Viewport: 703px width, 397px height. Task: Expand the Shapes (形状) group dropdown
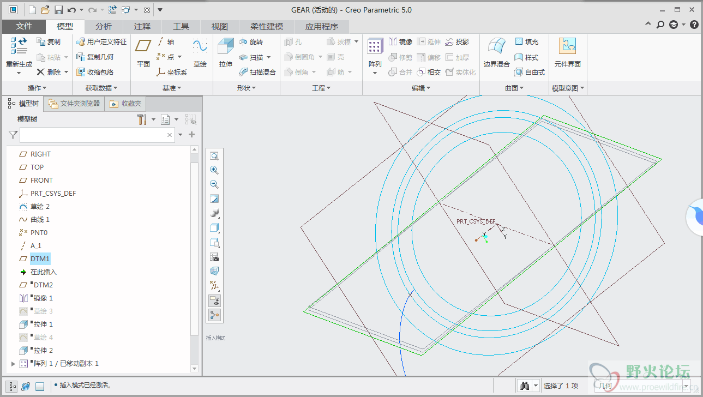(247, 88)
